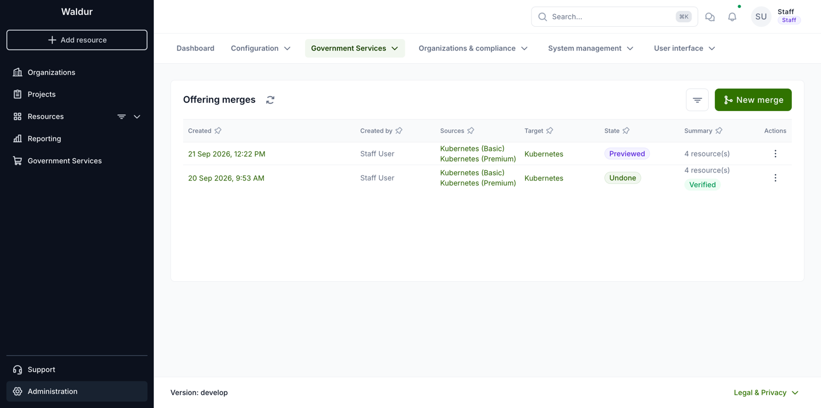Open the chat messages icon
821x408 pixels.
coord(710,17)
